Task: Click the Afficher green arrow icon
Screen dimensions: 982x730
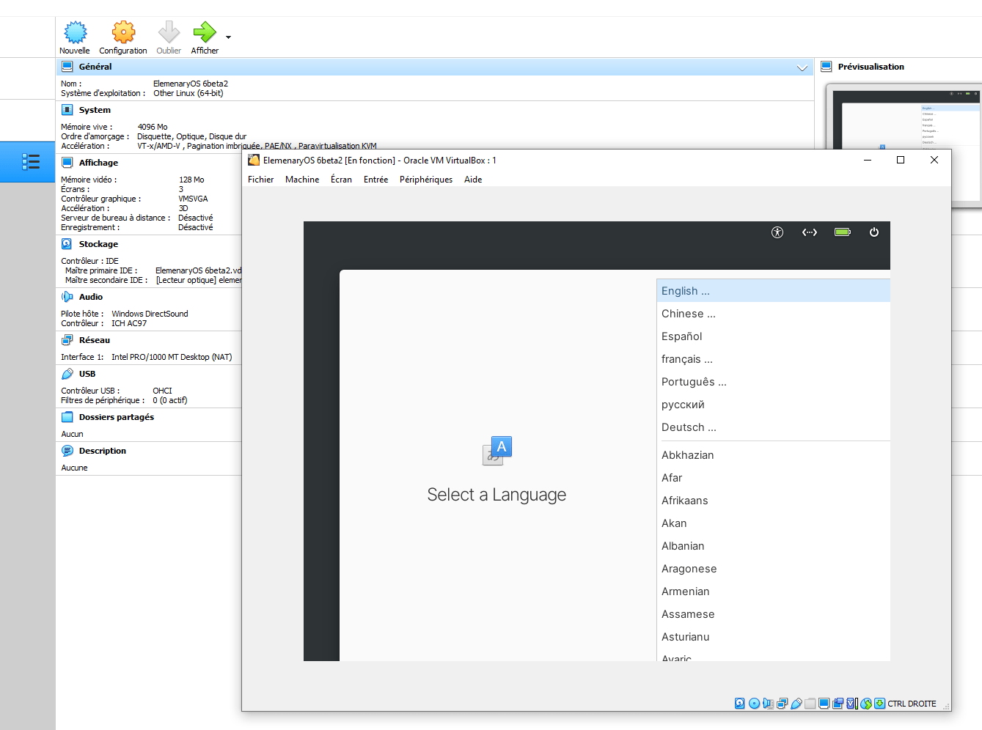Action: point(205,32)
